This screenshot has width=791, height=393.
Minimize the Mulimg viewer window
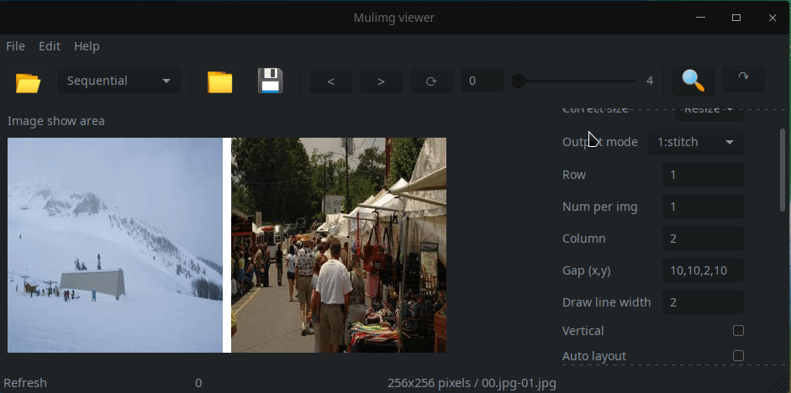tap(700, 18)
